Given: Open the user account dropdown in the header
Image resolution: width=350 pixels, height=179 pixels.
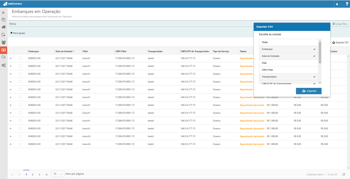Looking at the screenshot, I should [339, 4].
